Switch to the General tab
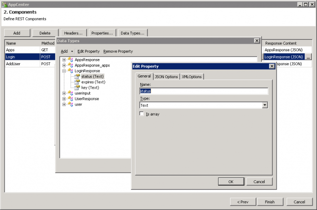Viewport: 317px width, 210px height. [x=144, y=76]
